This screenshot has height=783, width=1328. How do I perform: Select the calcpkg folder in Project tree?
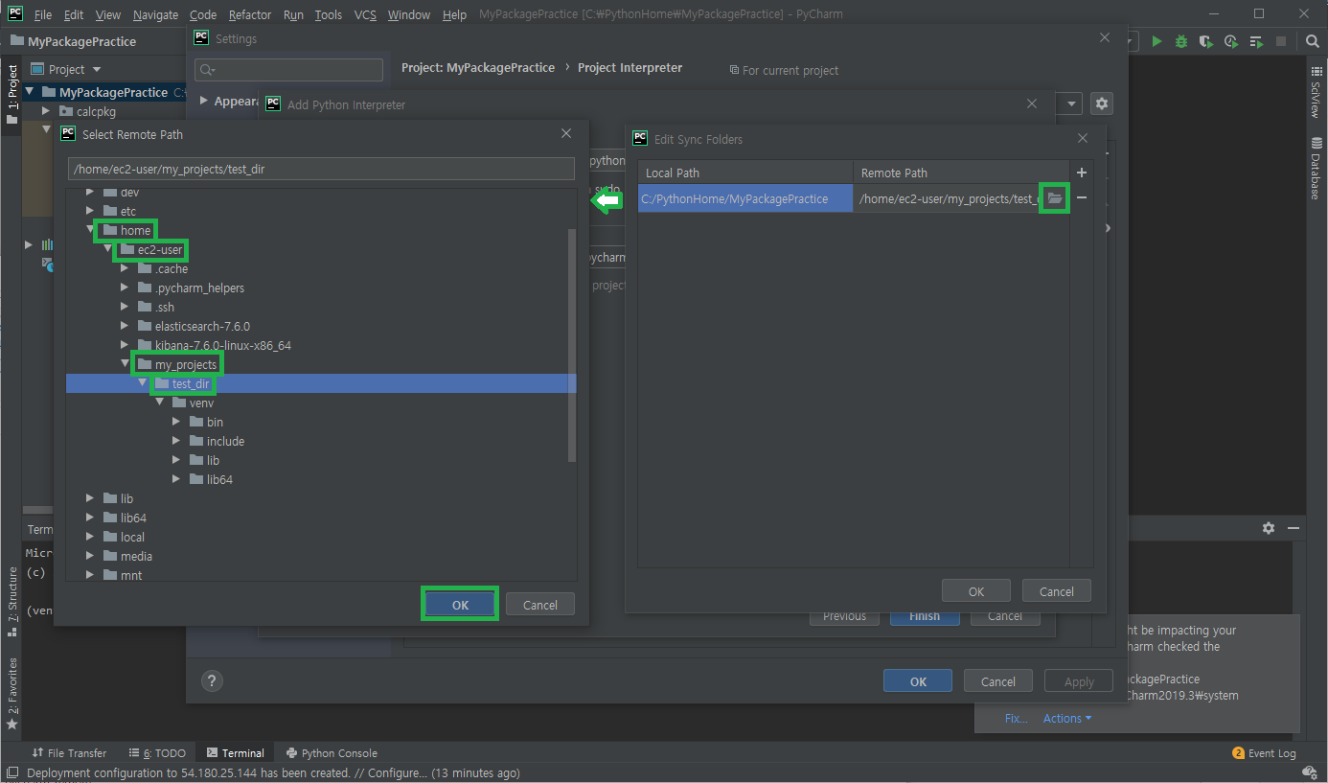pos(96,111)
